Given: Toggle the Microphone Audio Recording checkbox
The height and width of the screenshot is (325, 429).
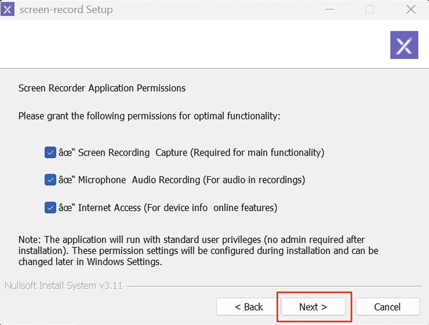Looking at the screenshot, I should [50, 180].
